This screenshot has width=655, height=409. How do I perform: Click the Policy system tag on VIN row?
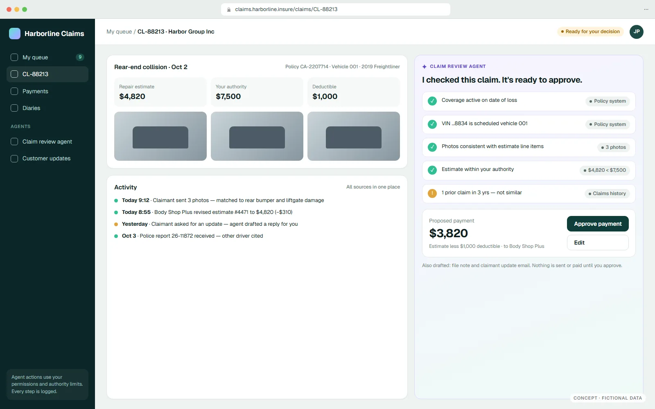pos(608,124)
